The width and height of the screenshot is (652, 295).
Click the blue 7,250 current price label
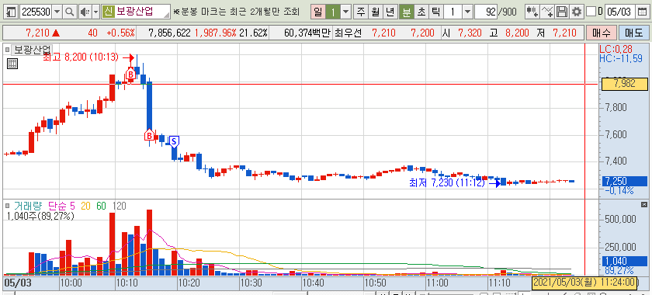[x=625, y=182]
